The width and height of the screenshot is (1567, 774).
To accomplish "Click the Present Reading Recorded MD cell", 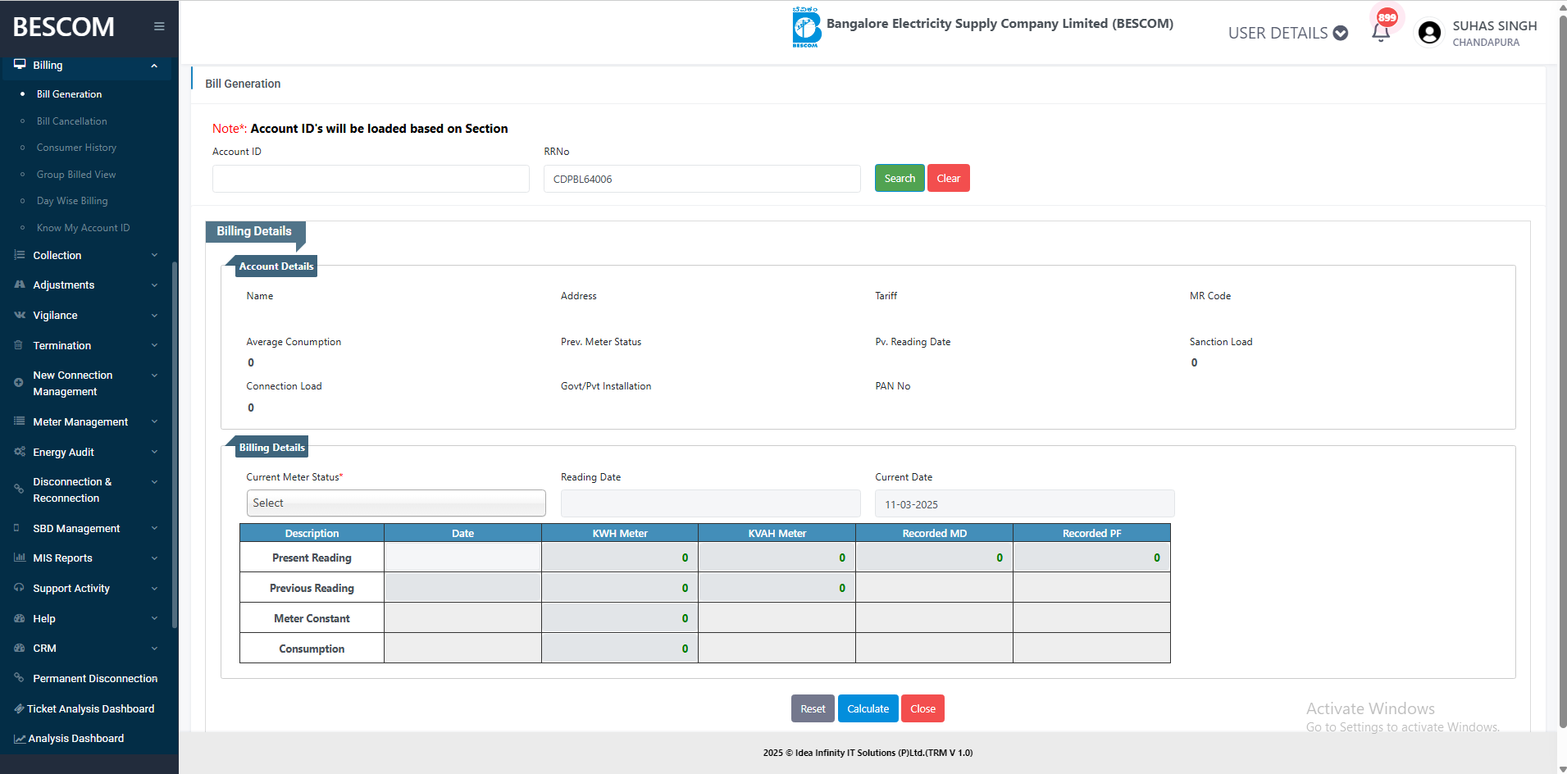I will tap(934, 558).
